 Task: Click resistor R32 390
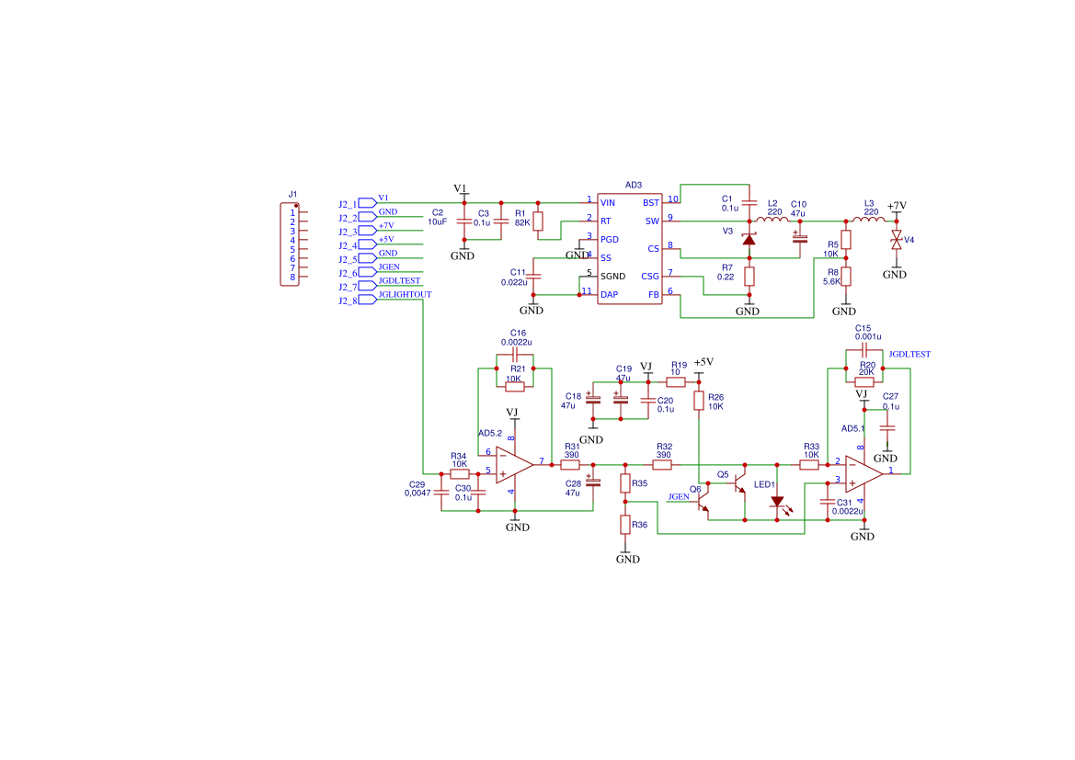663,464
